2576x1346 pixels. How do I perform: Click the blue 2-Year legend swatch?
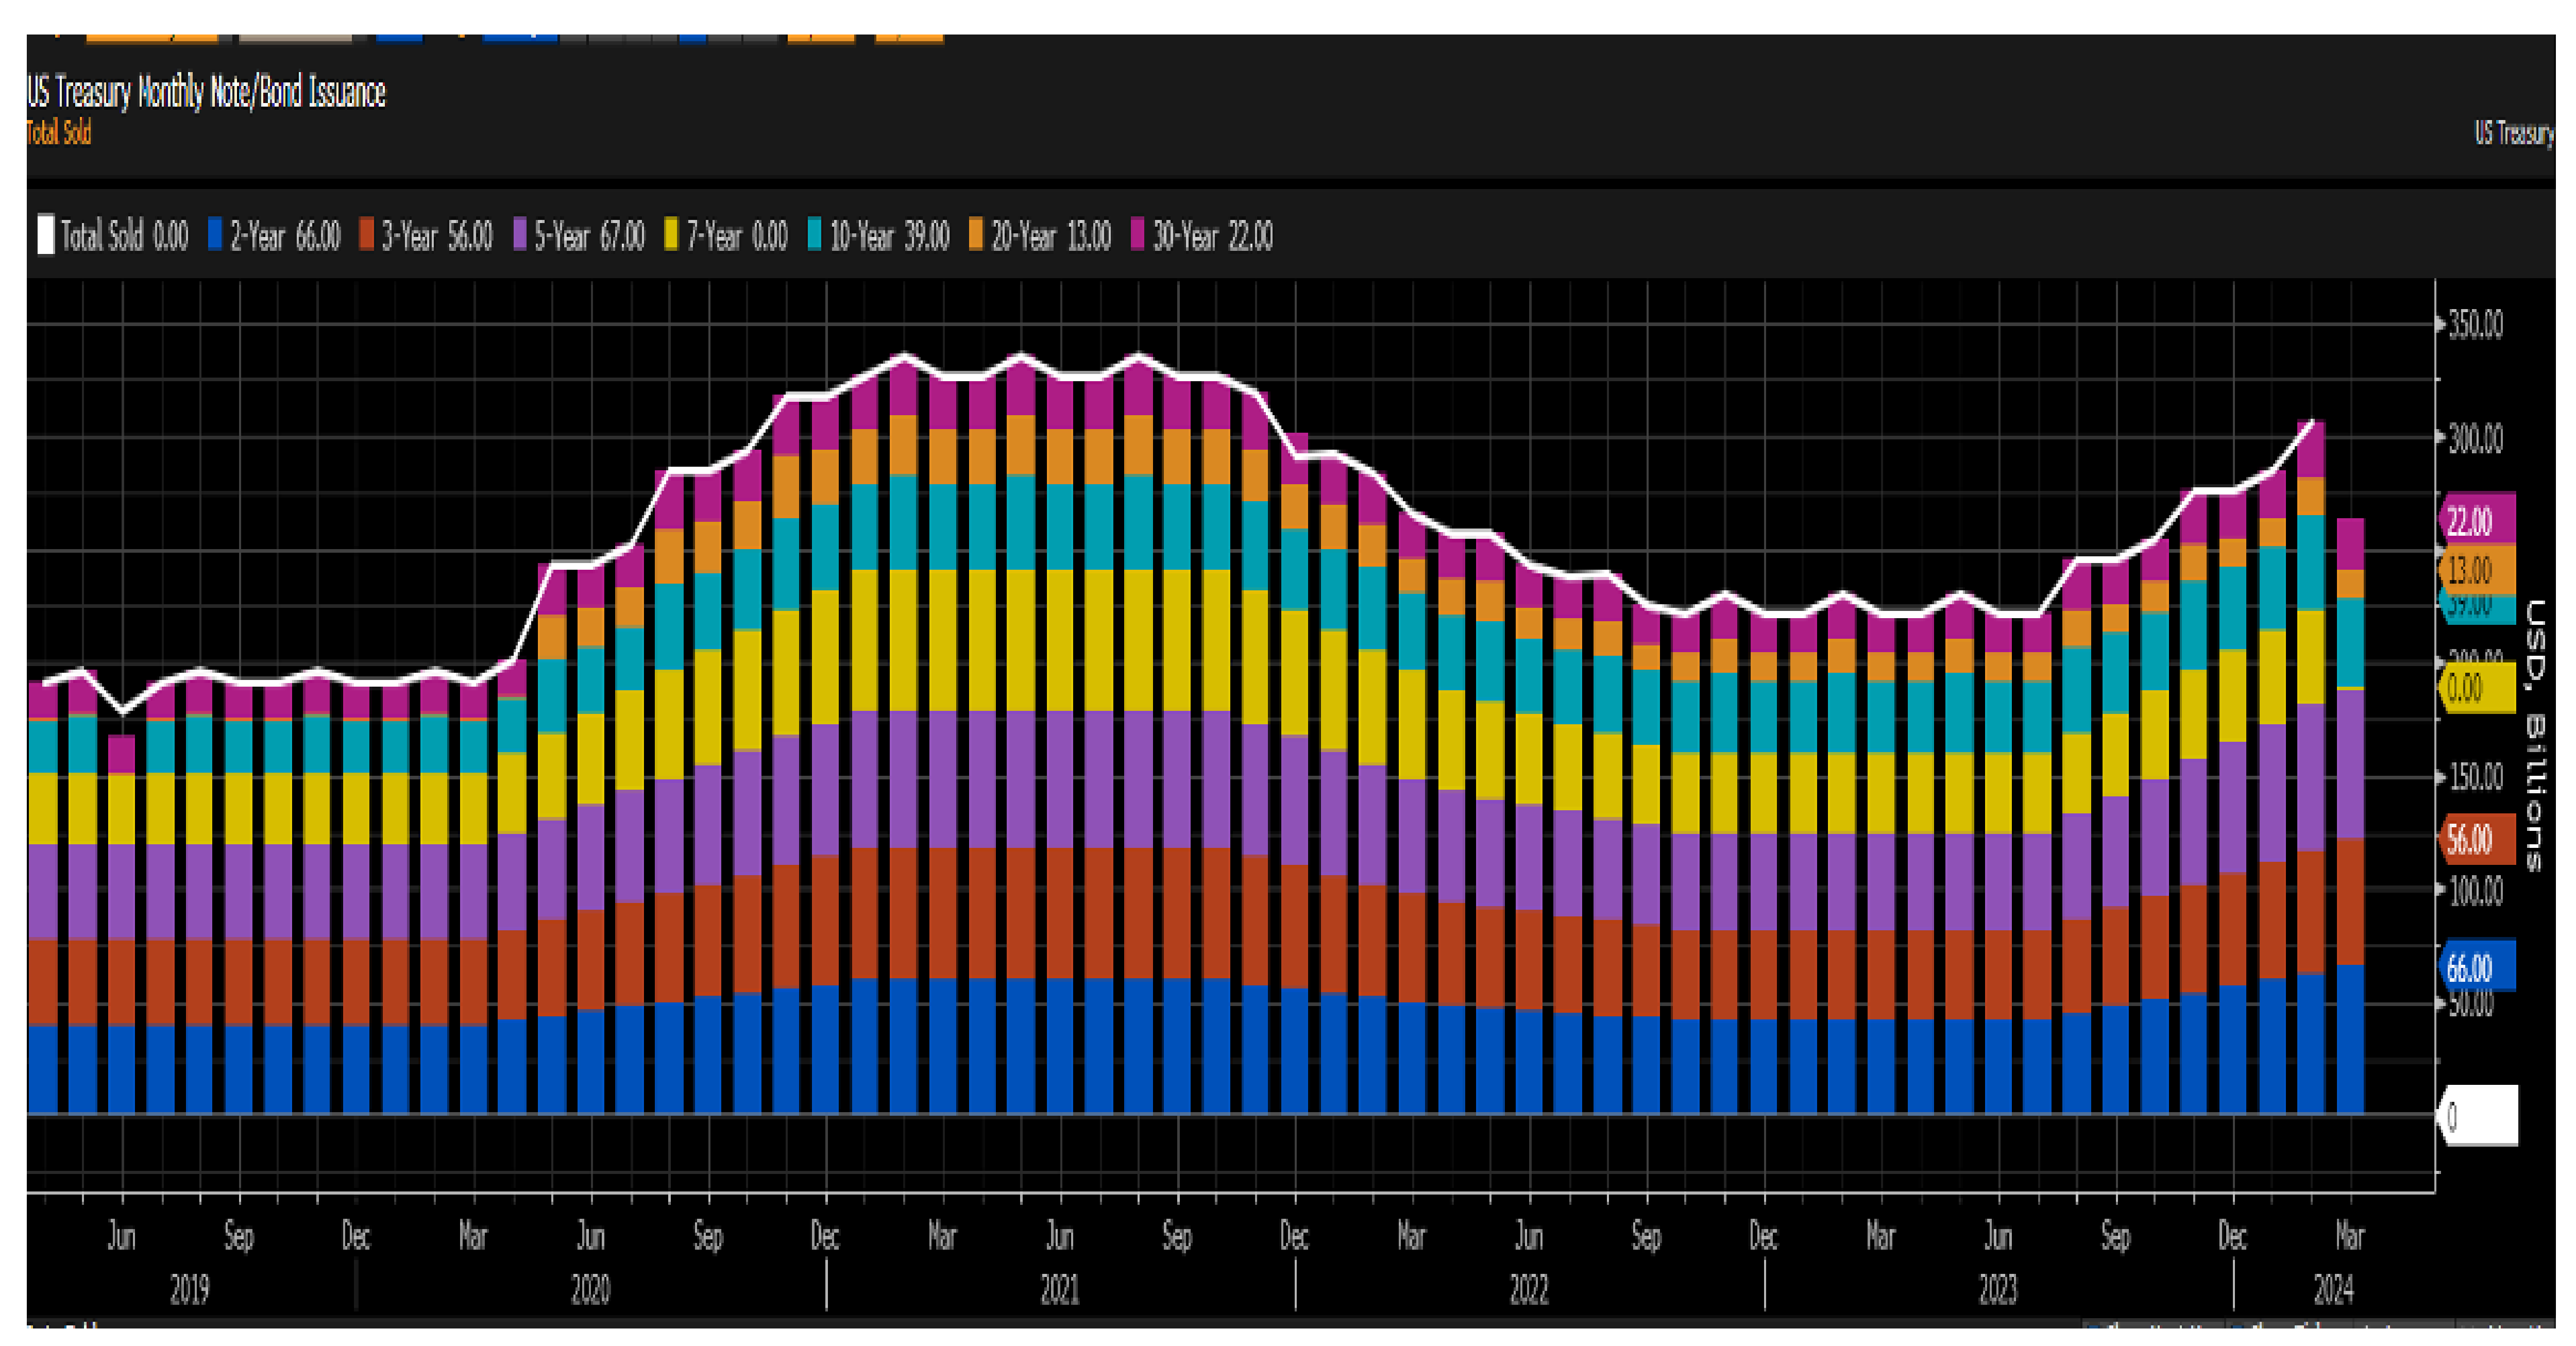(x=214, y=235)
